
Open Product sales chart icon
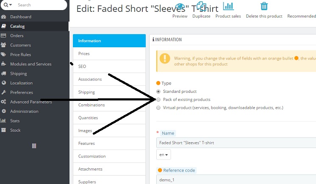tap(228, 6)
